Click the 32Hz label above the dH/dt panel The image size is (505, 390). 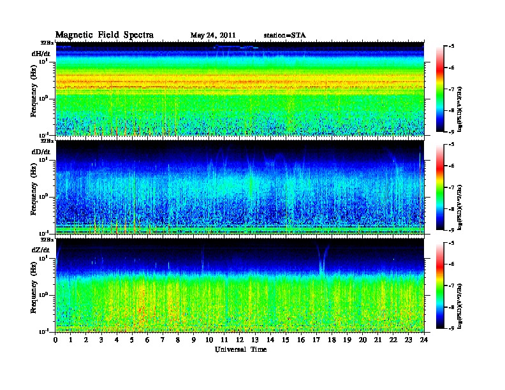[47, 43]
